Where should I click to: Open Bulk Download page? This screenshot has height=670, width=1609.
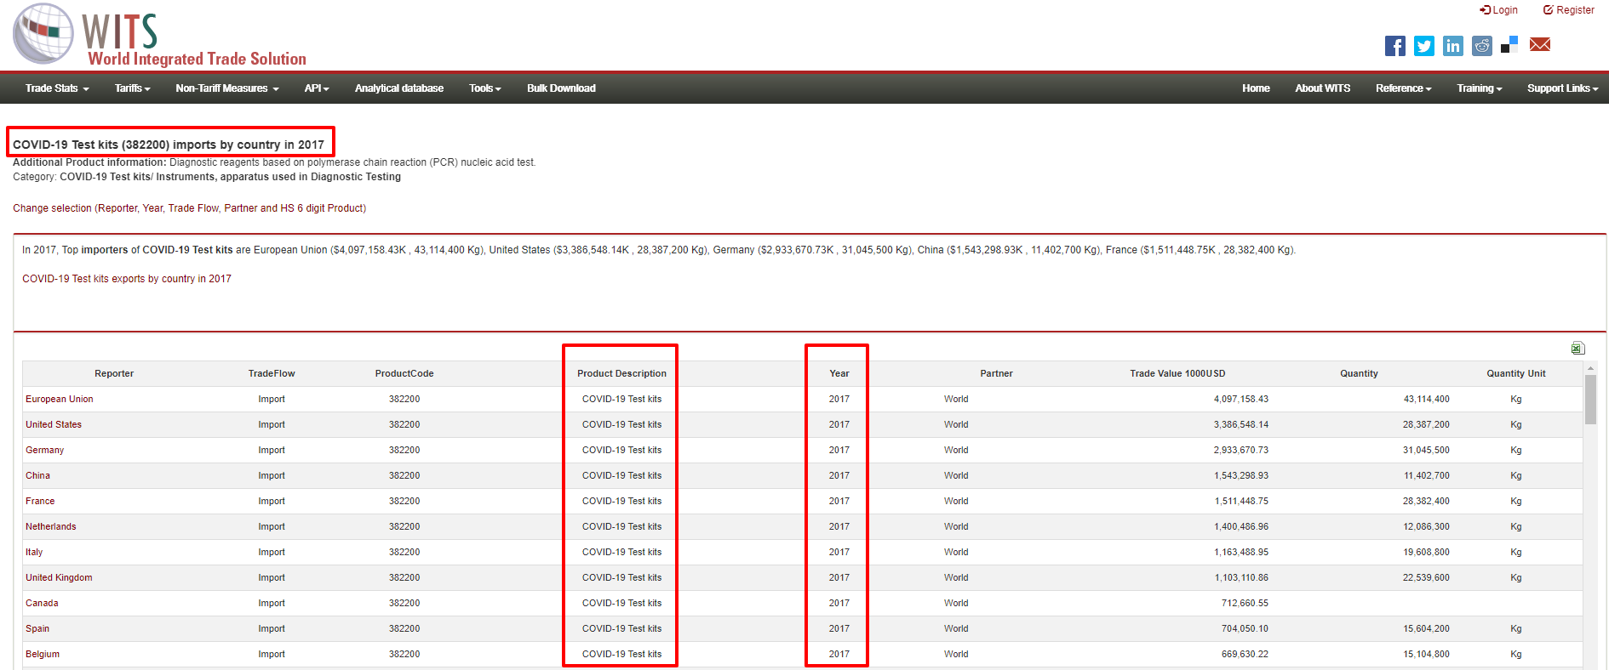pyautogui.click(x=561, y=88)
